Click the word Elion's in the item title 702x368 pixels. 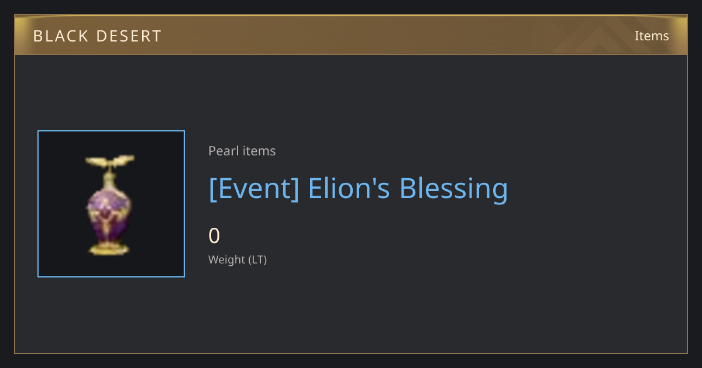[x=349, y=189]
